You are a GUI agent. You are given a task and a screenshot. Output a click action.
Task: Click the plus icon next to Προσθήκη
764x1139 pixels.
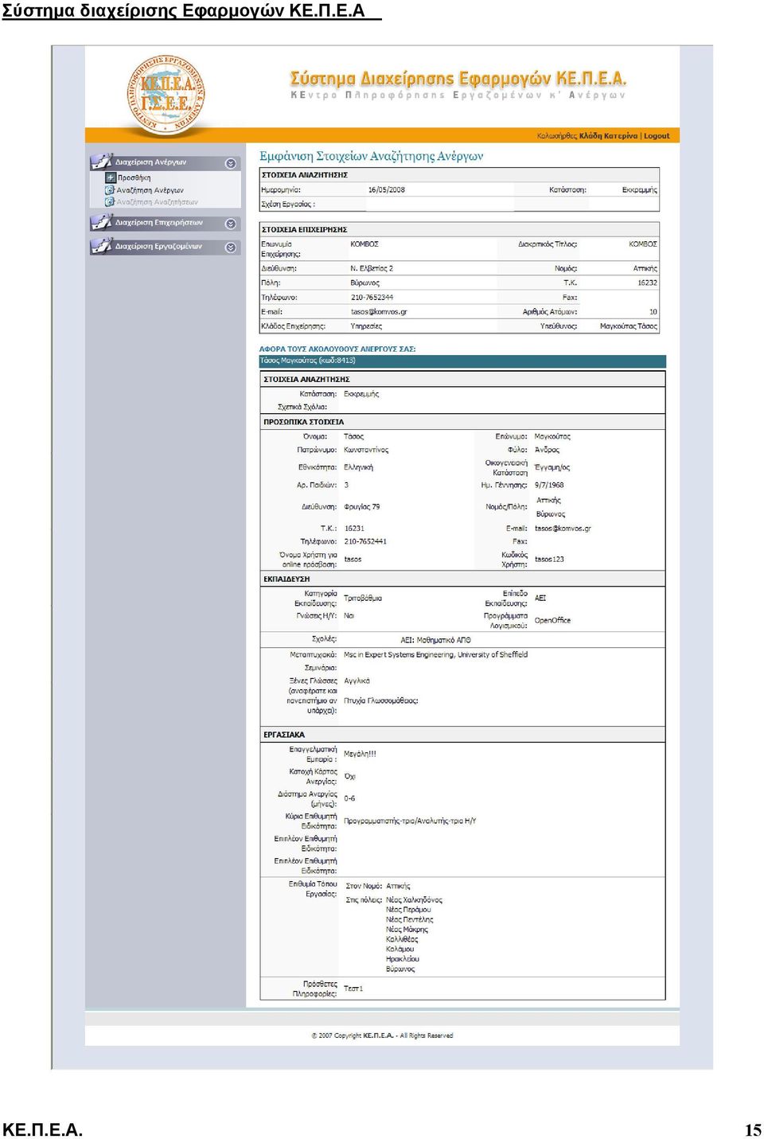[x=111, y=177]
